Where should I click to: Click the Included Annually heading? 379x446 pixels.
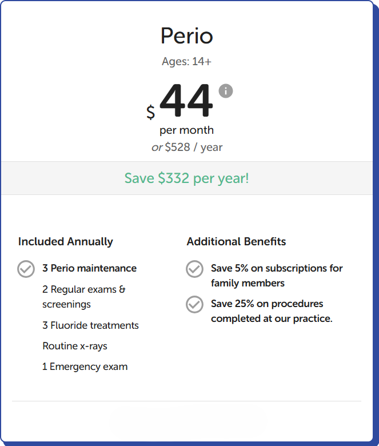[x=65, y=241]
